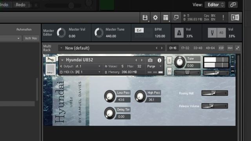Viewport: 251px width, 141px height.
Task: Select the 17-32 rack page tab
Action: 185,48
